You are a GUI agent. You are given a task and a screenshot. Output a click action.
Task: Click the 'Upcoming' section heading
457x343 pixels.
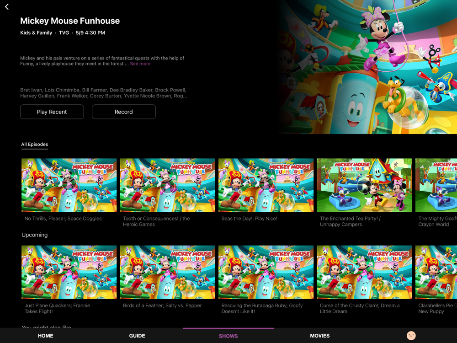click(35, 235)
